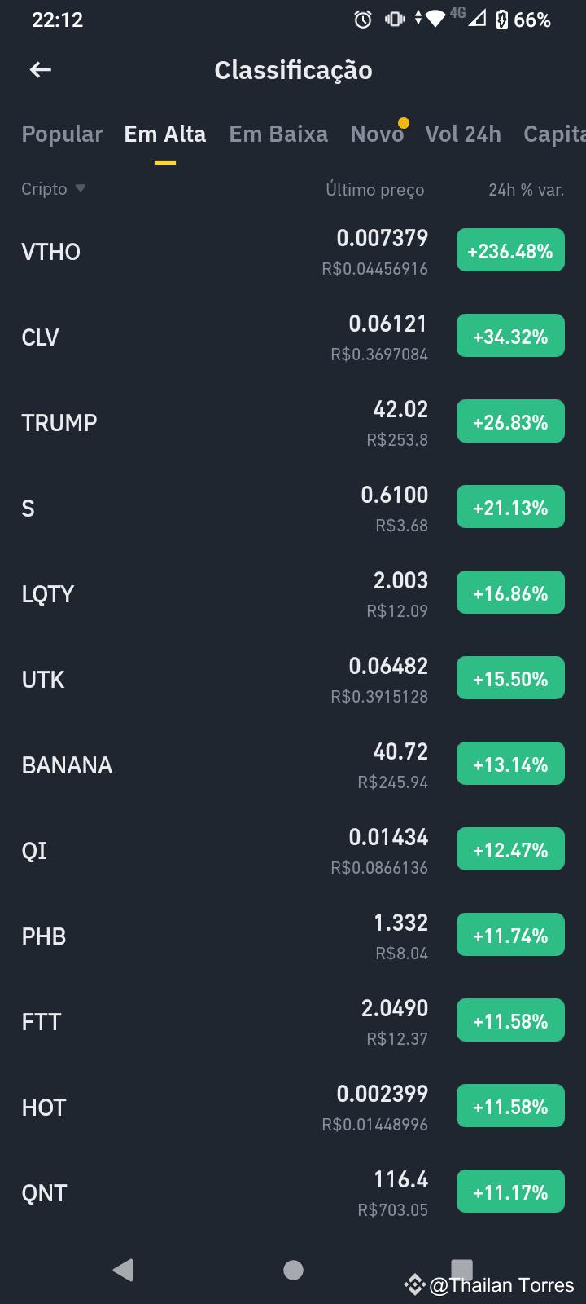Sort by Último preço column
Image resolution: width=586 pixels, height=1304 pixels.
[375, 190]
